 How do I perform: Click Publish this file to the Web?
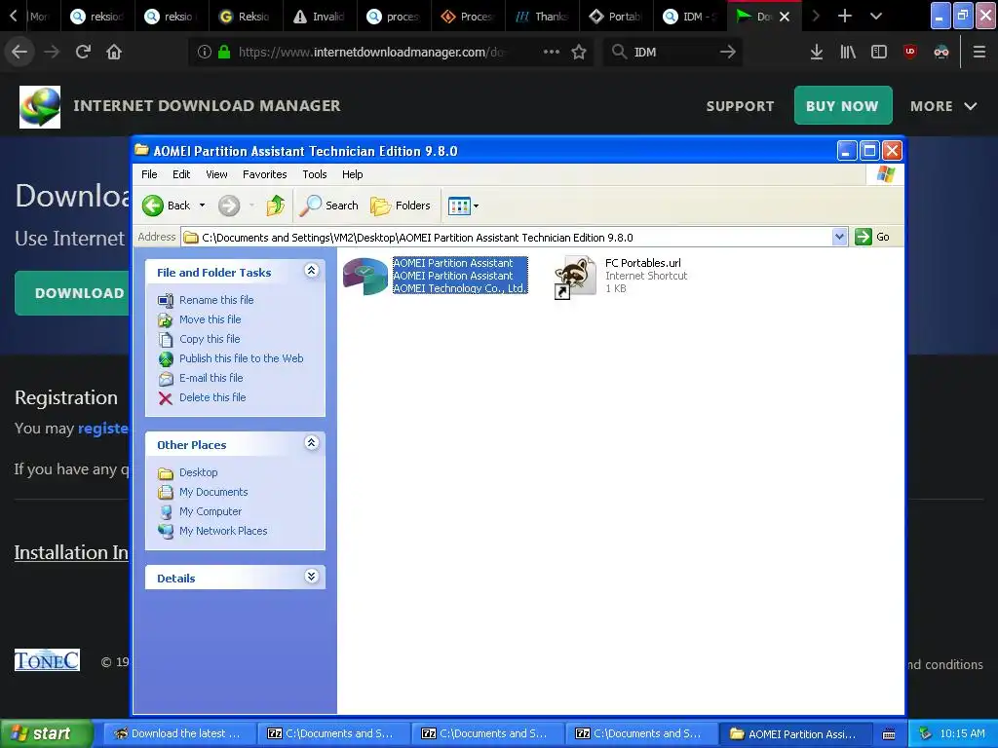point(242,358)
